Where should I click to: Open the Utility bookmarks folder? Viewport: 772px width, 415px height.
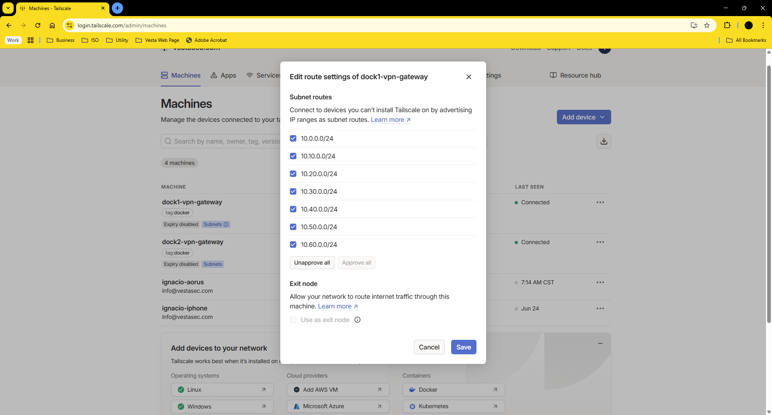(117, 40)
